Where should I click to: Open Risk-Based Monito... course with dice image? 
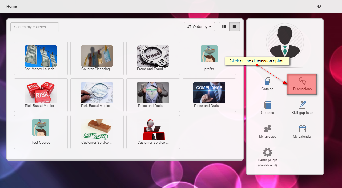[x=41, y=93]
